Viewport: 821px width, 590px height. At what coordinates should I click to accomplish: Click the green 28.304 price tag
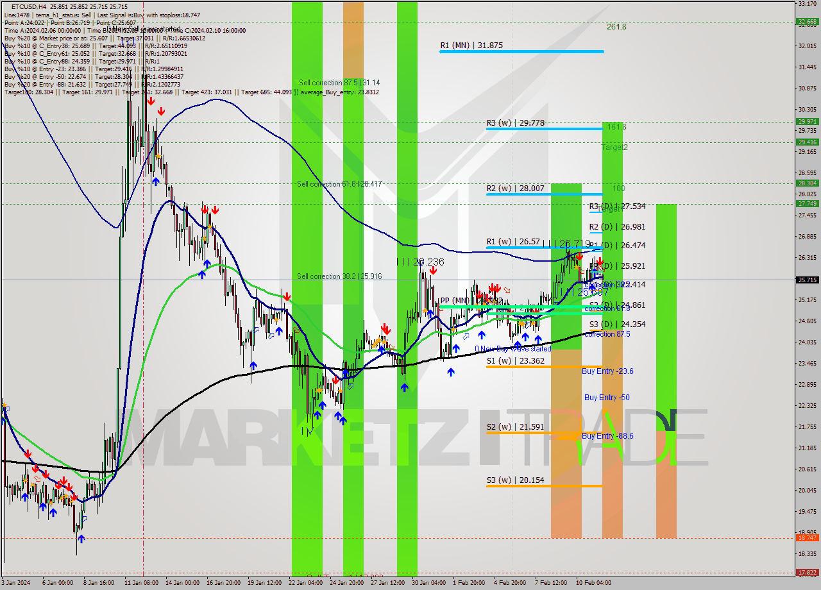point(807,183)
